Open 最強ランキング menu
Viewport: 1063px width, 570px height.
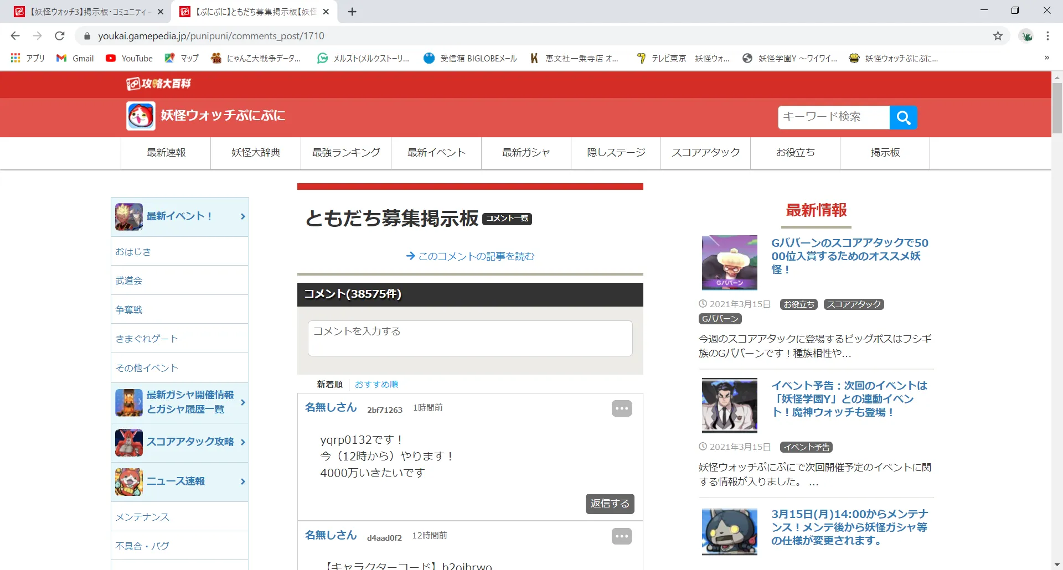[346, 153]
